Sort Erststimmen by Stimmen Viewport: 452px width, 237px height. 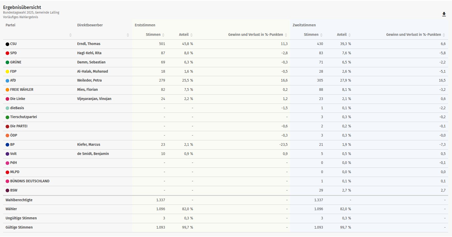tap(163, 35)
